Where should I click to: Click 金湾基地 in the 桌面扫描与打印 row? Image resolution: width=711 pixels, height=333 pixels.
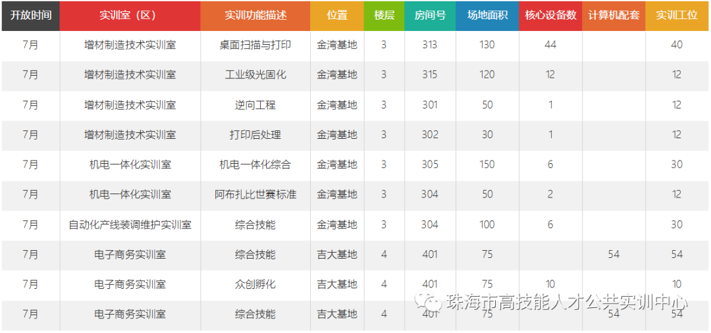pyautogui.click(x=337, y=45)
